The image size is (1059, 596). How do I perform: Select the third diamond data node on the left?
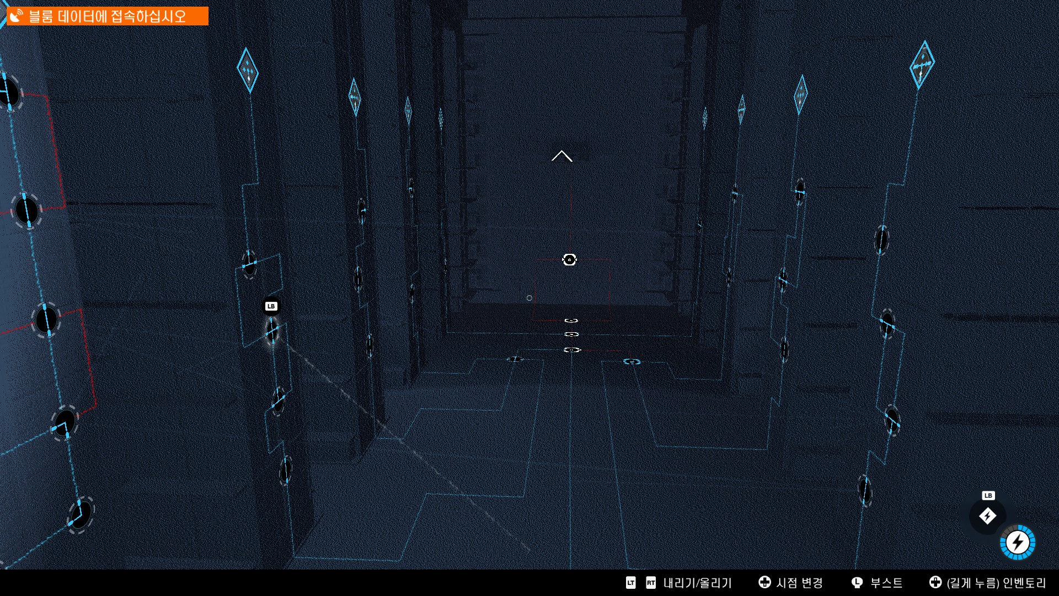pyautogui.click(x=408, y=110)
